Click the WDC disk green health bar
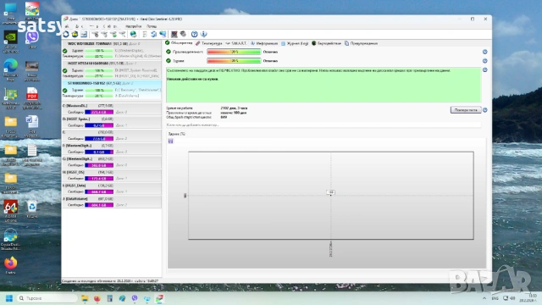This screenshot has height=305, width=542. 99,51
